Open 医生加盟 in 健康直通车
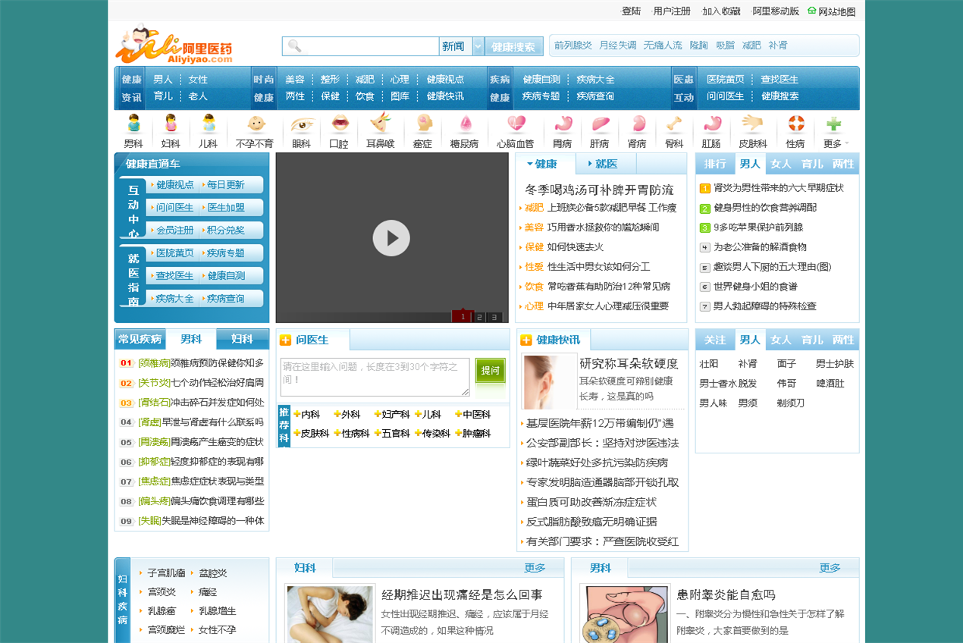Viewport: 963px width, 643px height. click(226, 208)
